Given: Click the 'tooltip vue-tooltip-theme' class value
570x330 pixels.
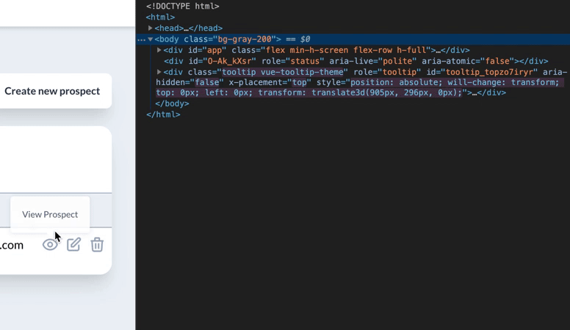Looking at the screenshot, I should click(283, 72).
